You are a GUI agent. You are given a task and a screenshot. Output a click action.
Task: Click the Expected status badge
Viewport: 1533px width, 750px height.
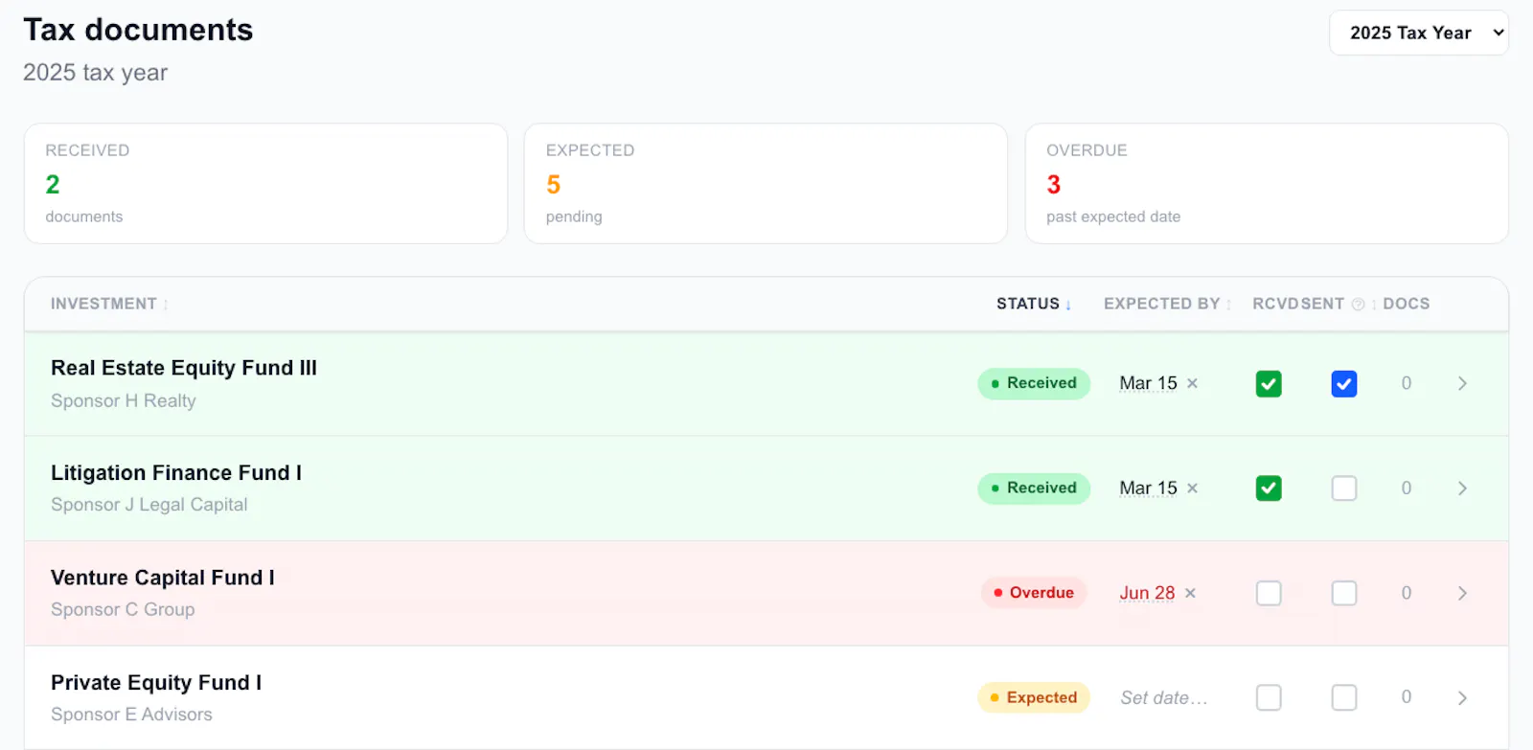[x=1034, y=697]
